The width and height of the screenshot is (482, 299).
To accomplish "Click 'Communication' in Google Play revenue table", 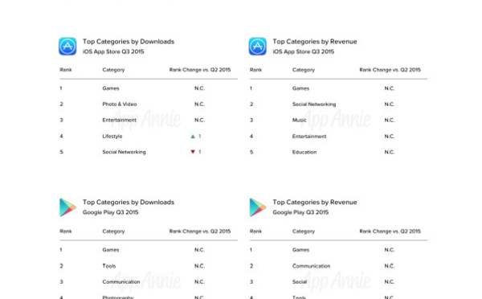I will point(311,266).
